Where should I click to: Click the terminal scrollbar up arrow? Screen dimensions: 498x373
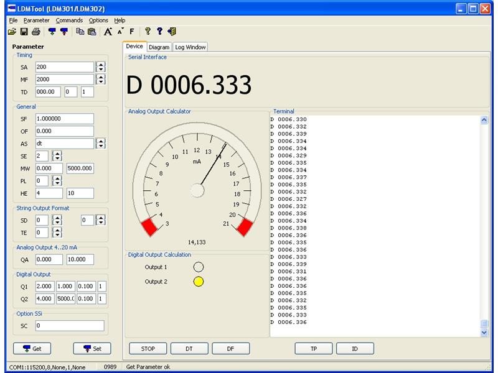[x=484, y=120]
